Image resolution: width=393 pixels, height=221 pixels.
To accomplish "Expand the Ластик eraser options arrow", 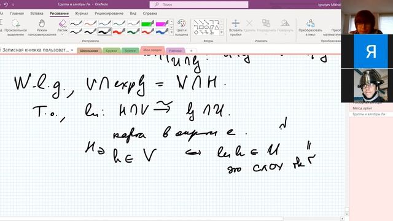I will point(63,34).
